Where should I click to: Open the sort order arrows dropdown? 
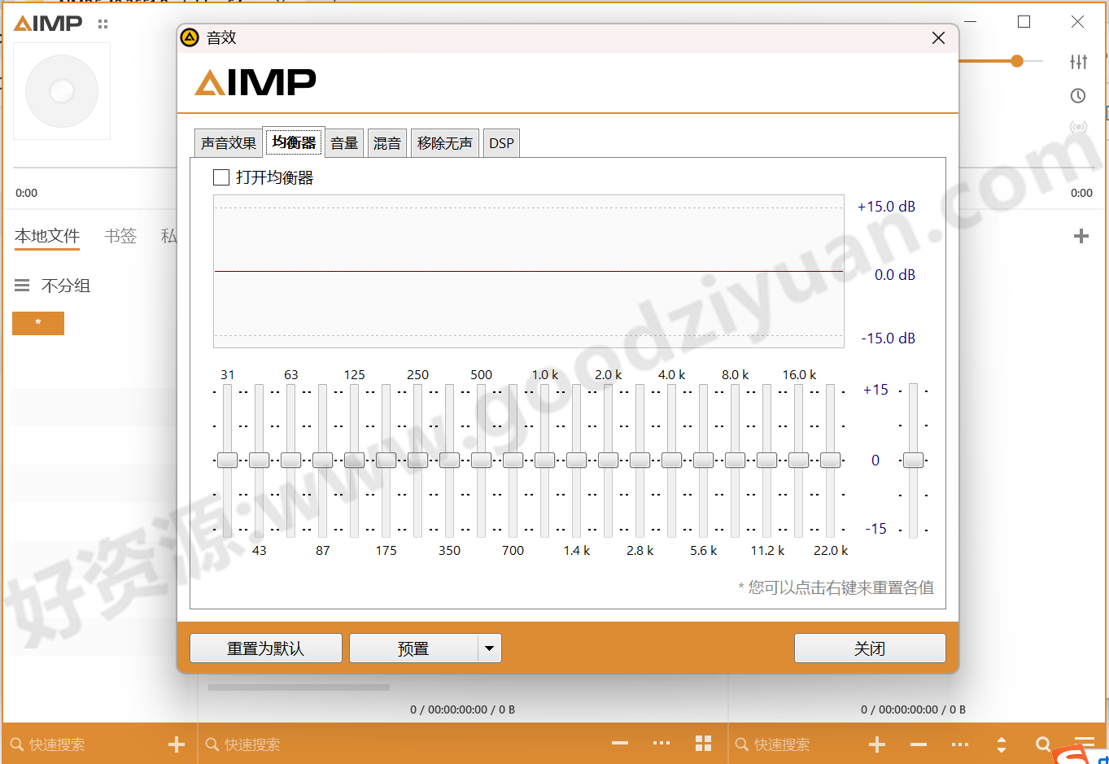point(1002,743)
